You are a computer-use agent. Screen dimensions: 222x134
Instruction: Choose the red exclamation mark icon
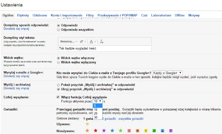coord(129,131)
